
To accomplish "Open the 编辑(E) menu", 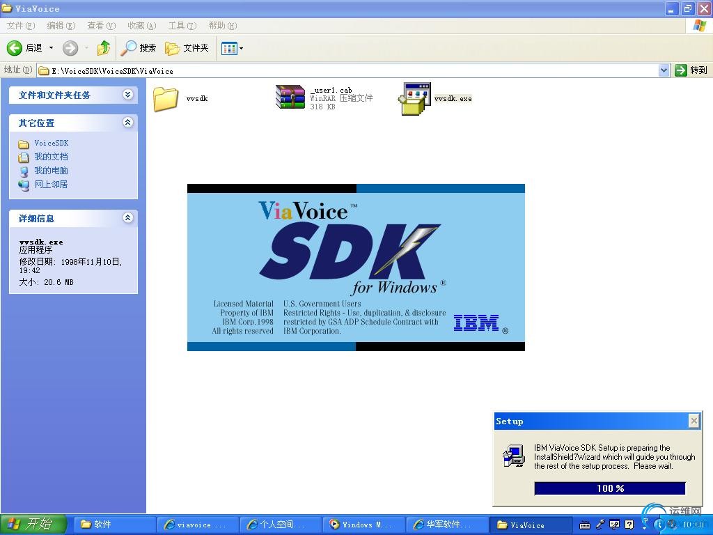I will 61,26.
